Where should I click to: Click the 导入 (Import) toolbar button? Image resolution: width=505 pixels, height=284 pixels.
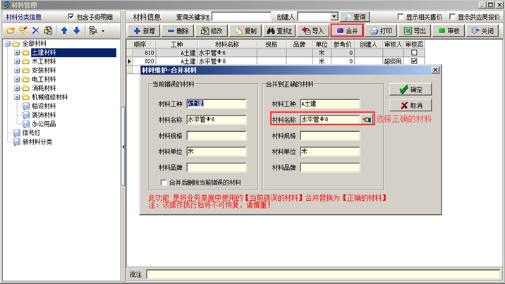[x=312, y=31]
